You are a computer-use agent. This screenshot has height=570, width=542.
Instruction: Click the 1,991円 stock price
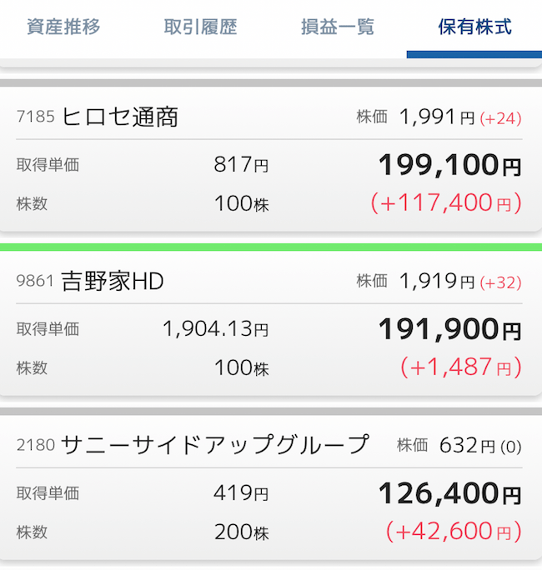[x=437, y=117]
